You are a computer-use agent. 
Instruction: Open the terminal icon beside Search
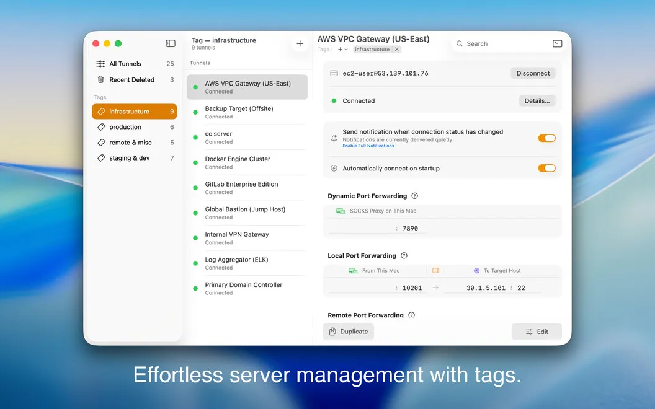click(557, 43)
